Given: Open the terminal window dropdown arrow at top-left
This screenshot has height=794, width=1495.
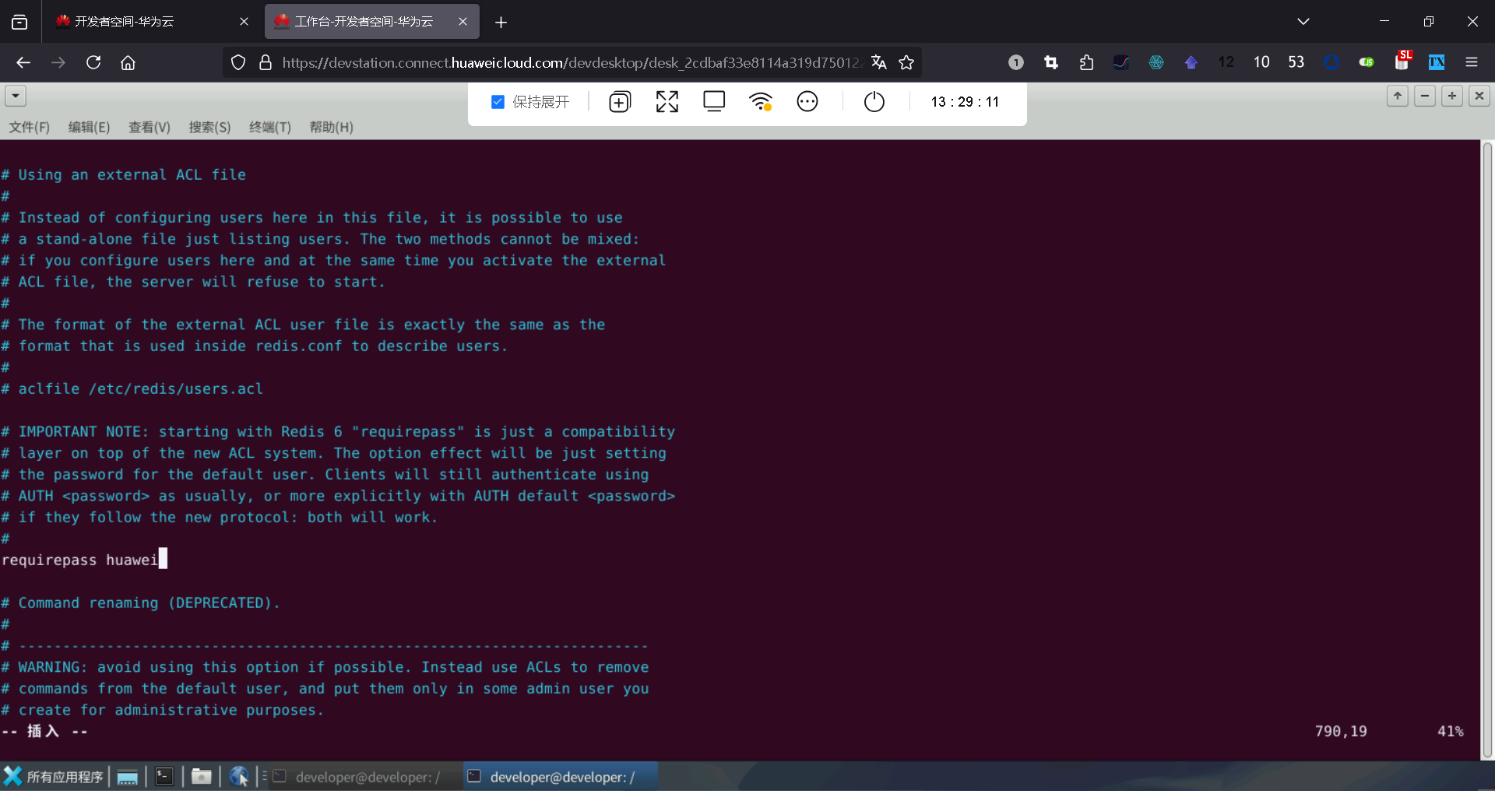Looking at the screenshot, I should click(16, 97).
